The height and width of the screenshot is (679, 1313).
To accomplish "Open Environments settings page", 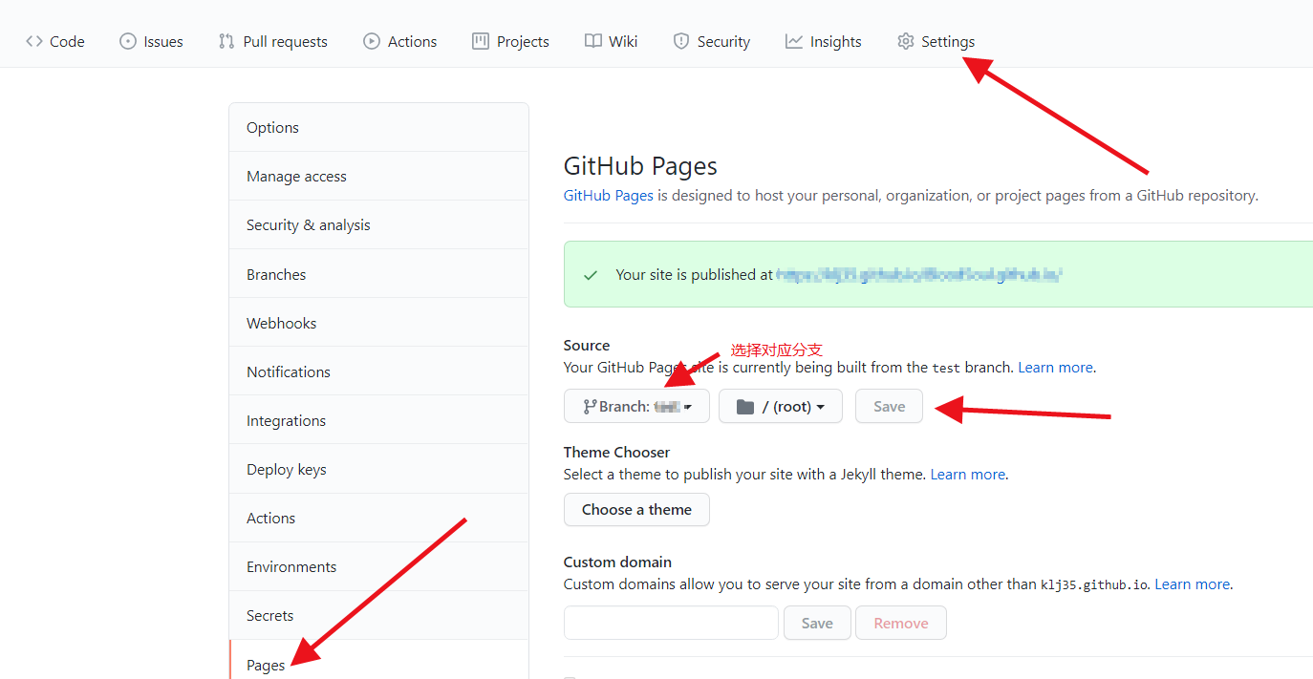I will (x=378, y=566).
